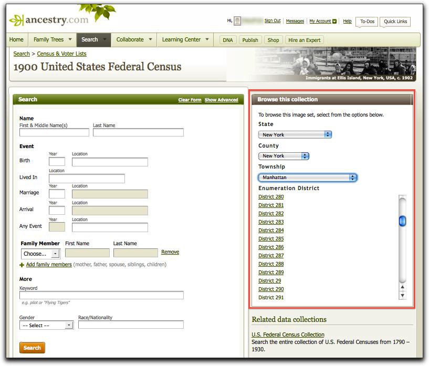This screenshot has width=429, height=366.
Task: Open the Gender select dropdown
Action: (x=46, y=325)
